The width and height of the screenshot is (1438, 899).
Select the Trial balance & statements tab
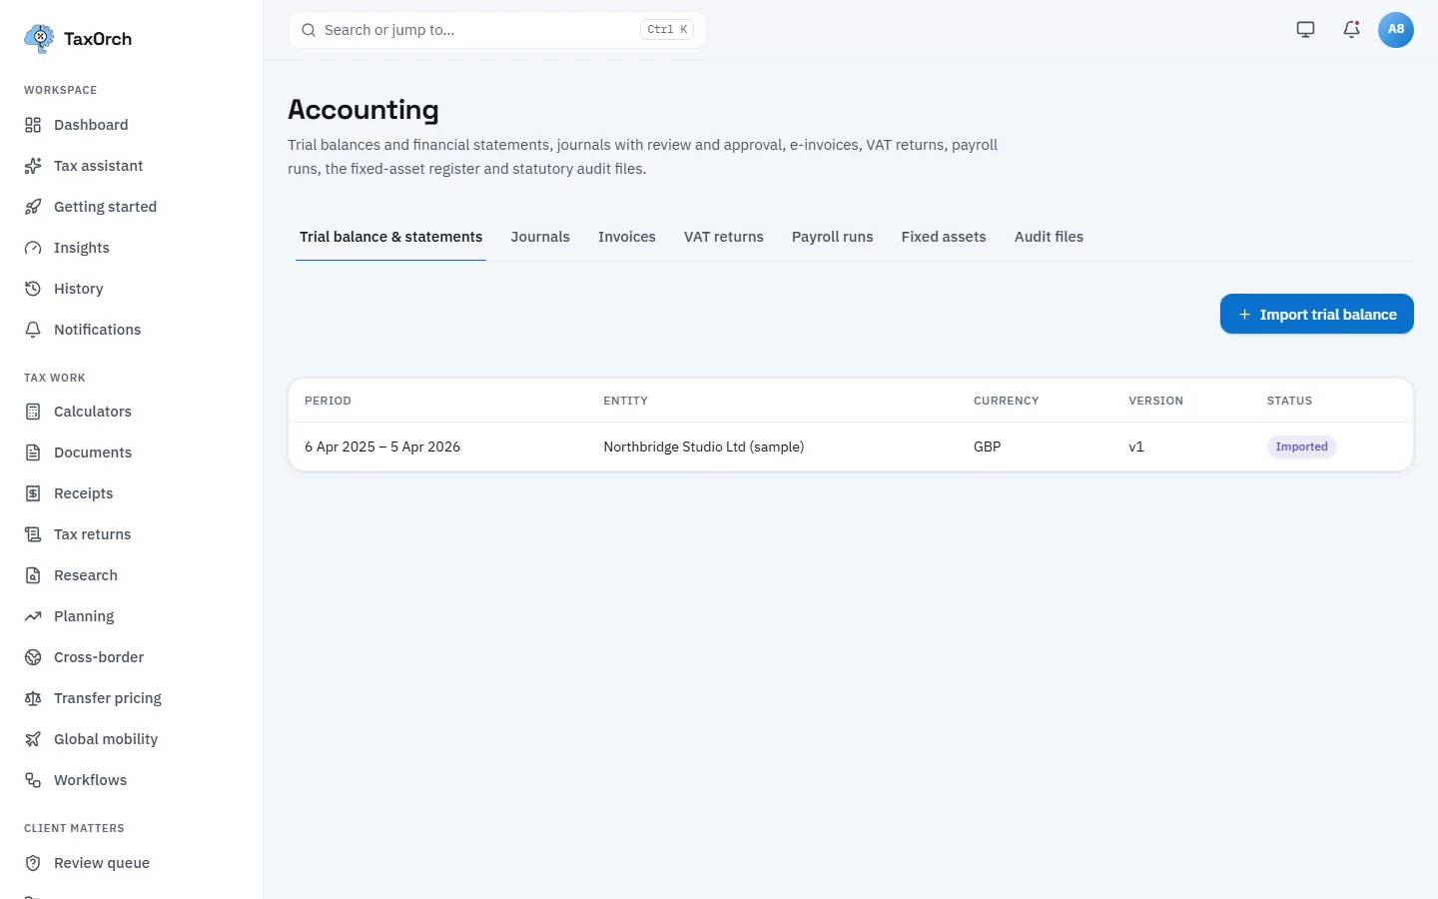390,237
